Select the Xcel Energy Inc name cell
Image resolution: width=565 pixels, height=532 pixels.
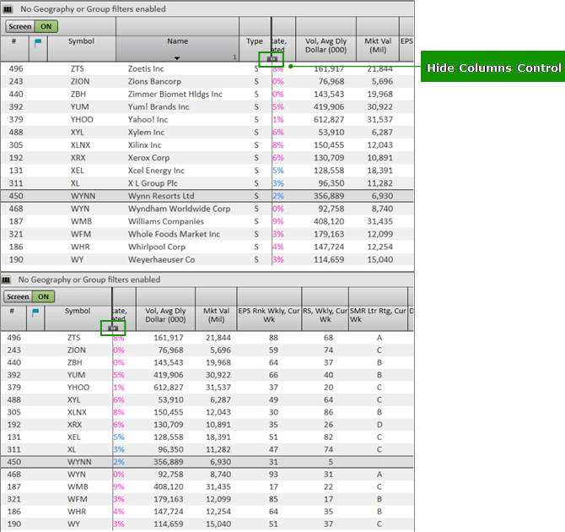click(x=156, y=171)
